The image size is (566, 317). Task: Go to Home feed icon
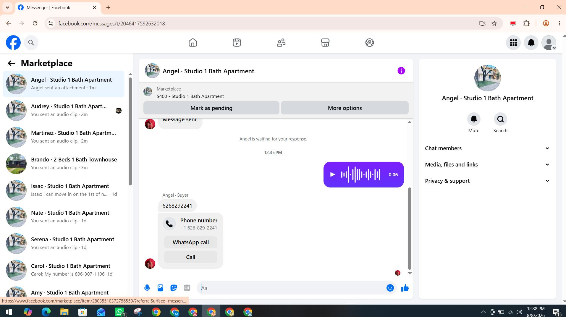(193, 43)
